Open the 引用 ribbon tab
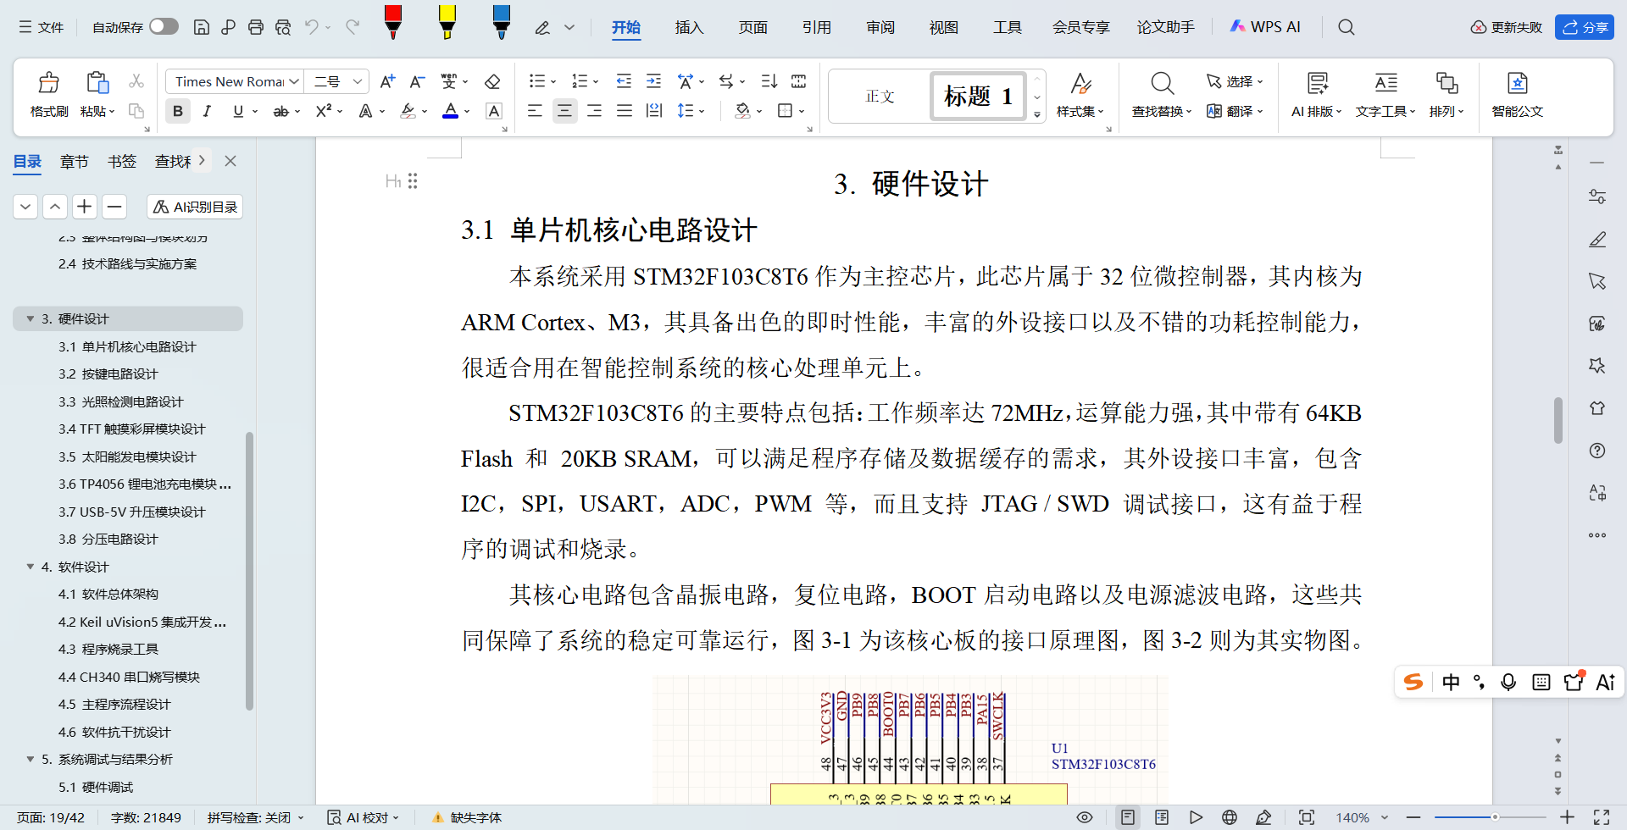Viewport: 1627px width, 830px height. (x=816, y=27)
